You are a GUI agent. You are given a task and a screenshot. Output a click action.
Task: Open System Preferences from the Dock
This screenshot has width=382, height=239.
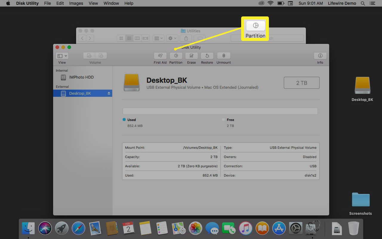(296, 229)
